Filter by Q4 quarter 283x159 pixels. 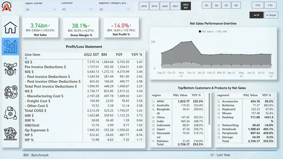pos(236,5)
